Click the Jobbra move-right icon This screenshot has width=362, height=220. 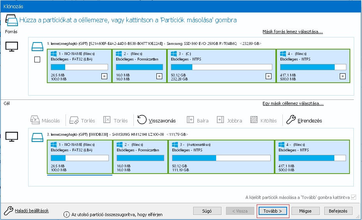coord(220,121)
